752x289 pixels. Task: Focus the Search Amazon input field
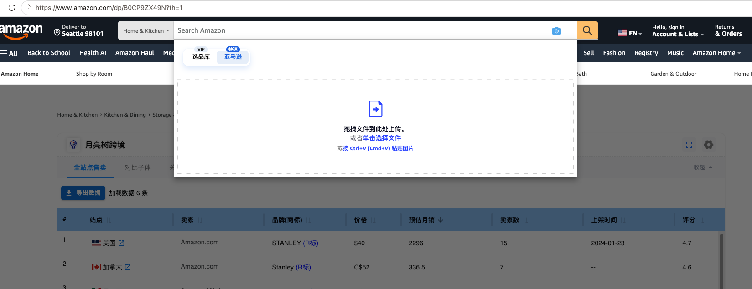(x=363, y=30)
